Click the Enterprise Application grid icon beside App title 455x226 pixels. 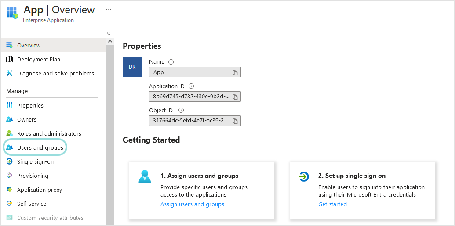pos(12,13)
